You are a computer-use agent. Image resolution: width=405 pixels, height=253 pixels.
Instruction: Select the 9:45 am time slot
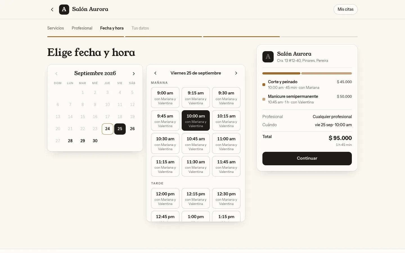click(165, 120)
